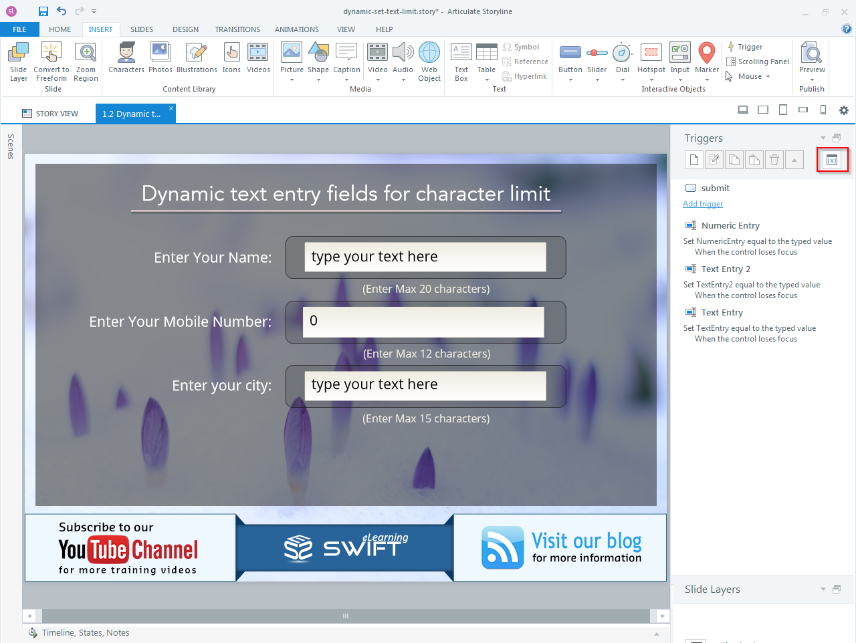Image resolution: width=856 pixels, height=643 pixels.
Task: Create a new trigger in Triggers panel
Action: point(694,160)
